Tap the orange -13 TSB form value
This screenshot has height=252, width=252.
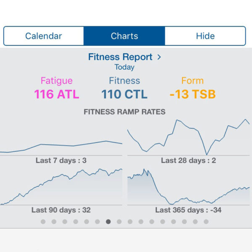click(x=192, y=94)
